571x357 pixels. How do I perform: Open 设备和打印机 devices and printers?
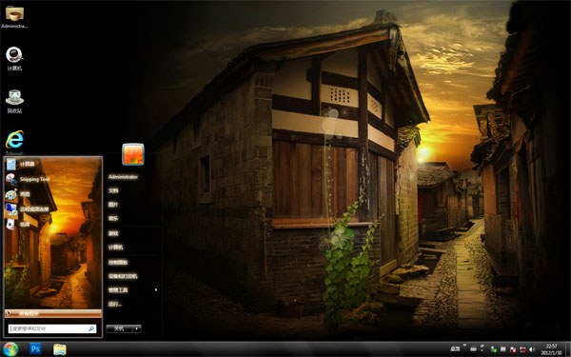[x=123, y=276]
